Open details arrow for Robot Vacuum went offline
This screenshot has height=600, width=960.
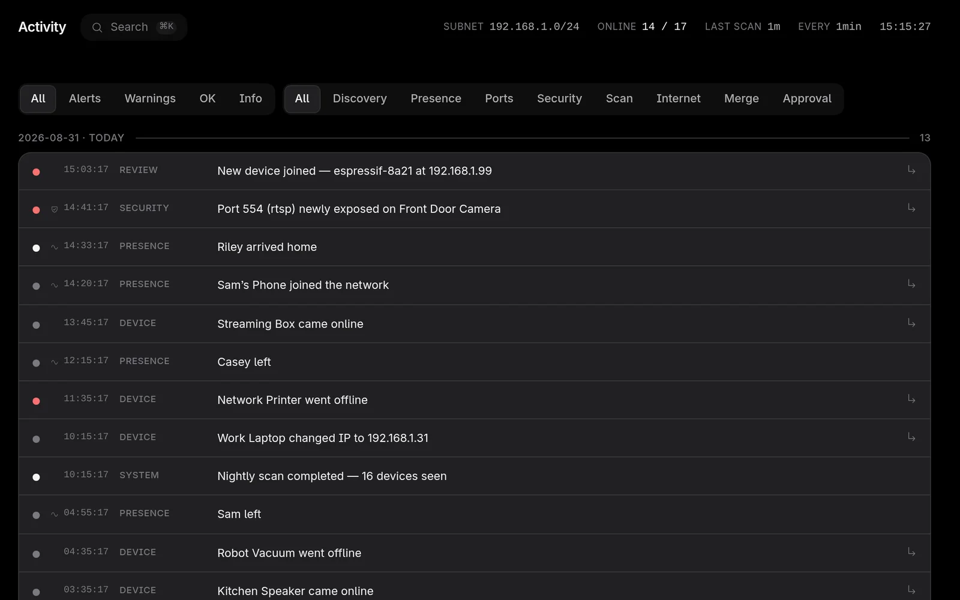point(911,552)
